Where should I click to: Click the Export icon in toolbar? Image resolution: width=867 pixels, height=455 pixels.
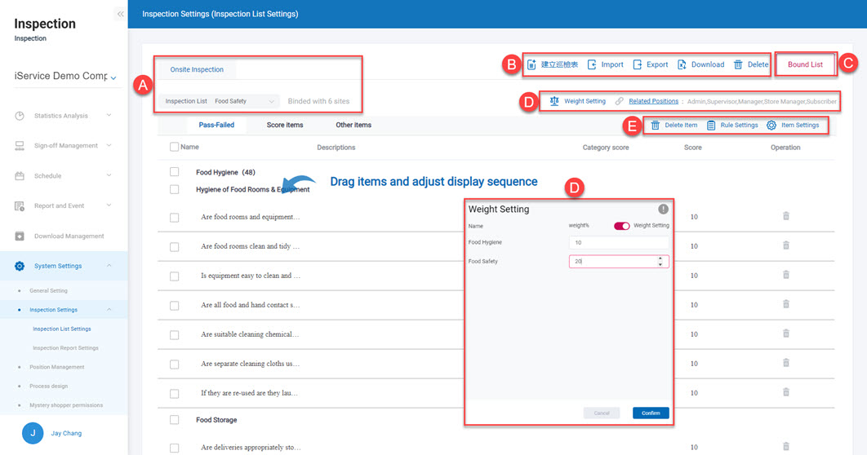[638, 64]
